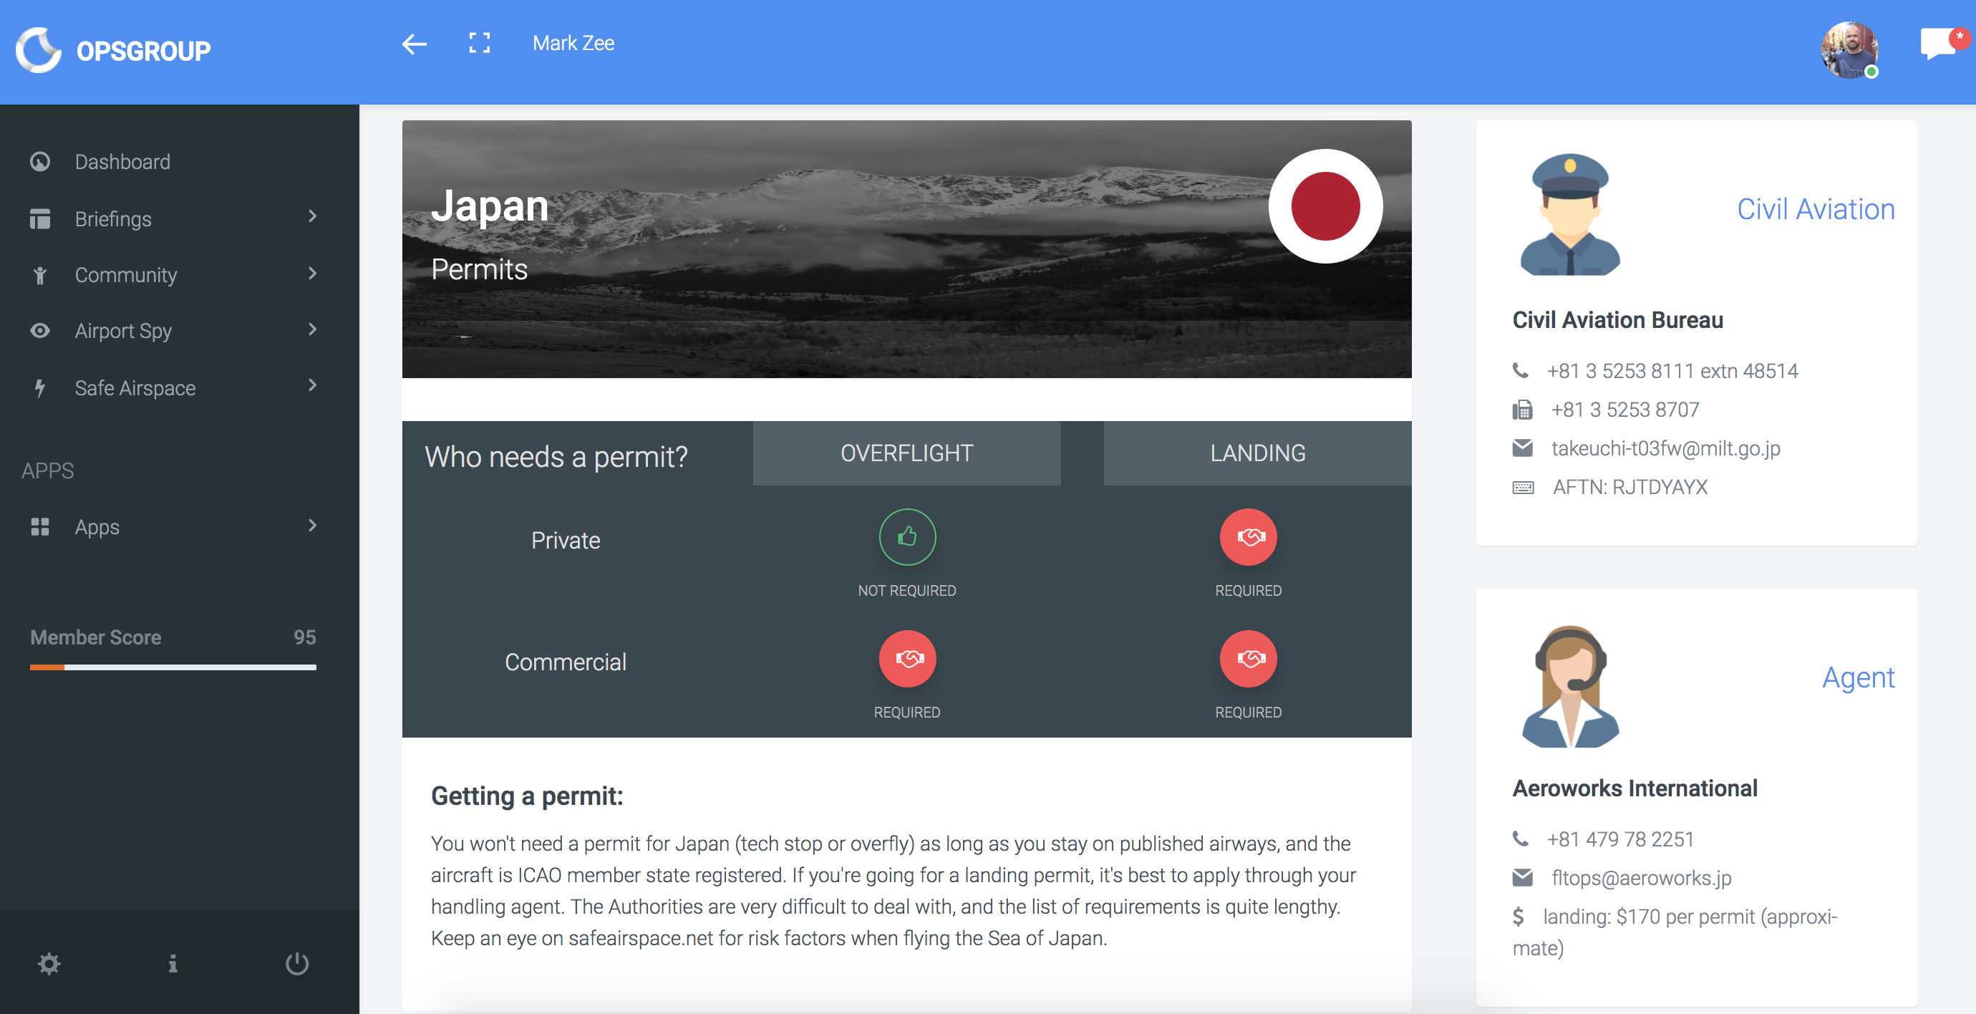Image resolution: width=1976 pixels, height=1014 pixels.
Task: Open Airport Spy sidebar item
Action: coord(123,331)
